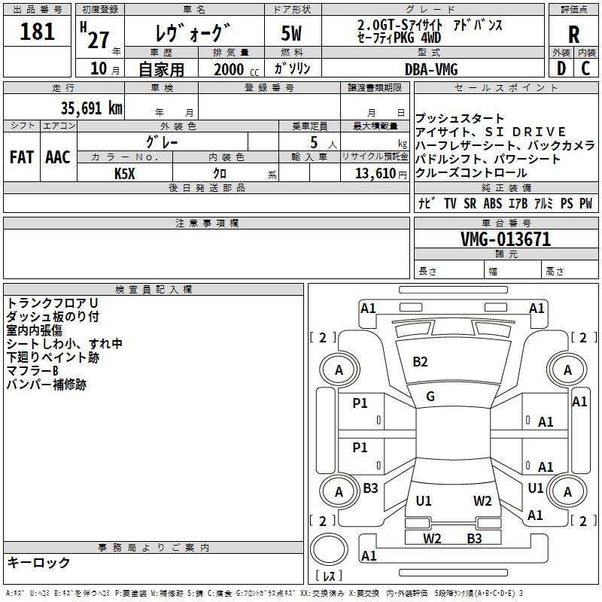Viewport: 602px width, 602px height.
Task: Click the キーロック notice text
Action: click(x=38, y=562)
